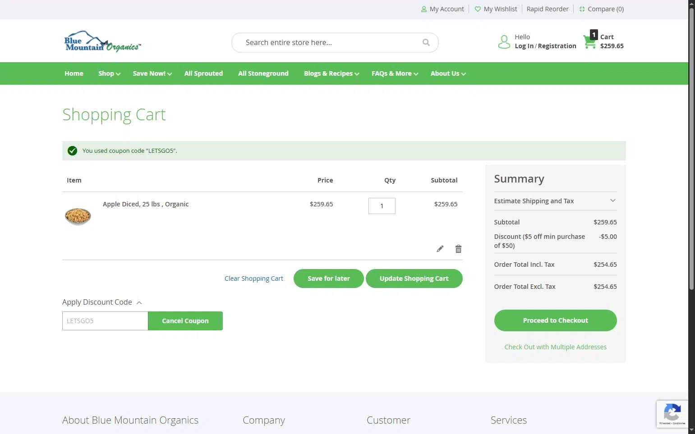
Task: Click the Order Total Excl. Tax label
Action: [x=525, y=287]
